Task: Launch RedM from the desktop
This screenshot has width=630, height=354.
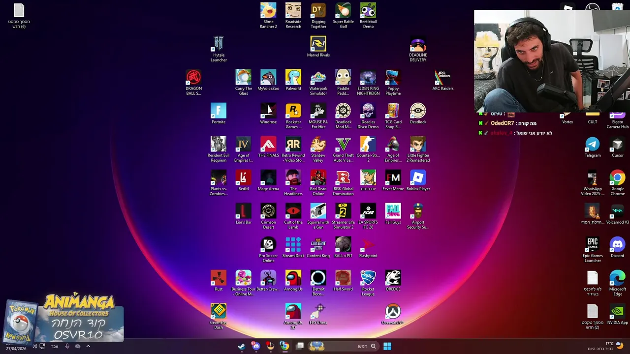Action: coord(243,180)
